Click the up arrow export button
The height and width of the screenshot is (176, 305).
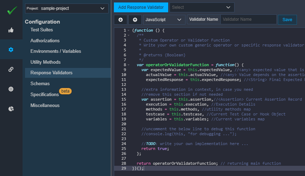pyautogui.click(x=135, y=20)
